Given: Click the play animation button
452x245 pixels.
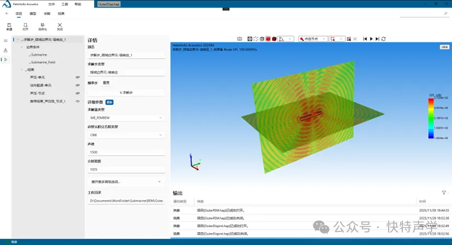Looking at the screenshot, I should (x=371, y=39).
